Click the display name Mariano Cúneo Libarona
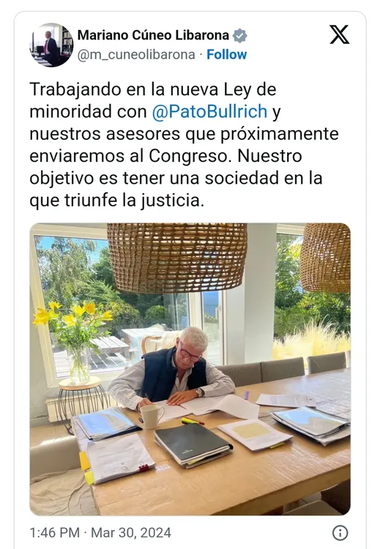Image resolution: width=380 pixels, height=549 pixels. [153, 35]
